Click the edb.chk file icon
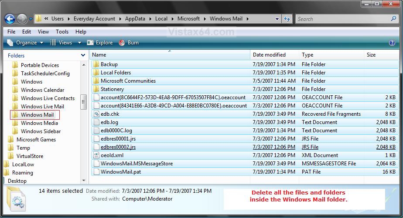 click(x=96, y=114)
